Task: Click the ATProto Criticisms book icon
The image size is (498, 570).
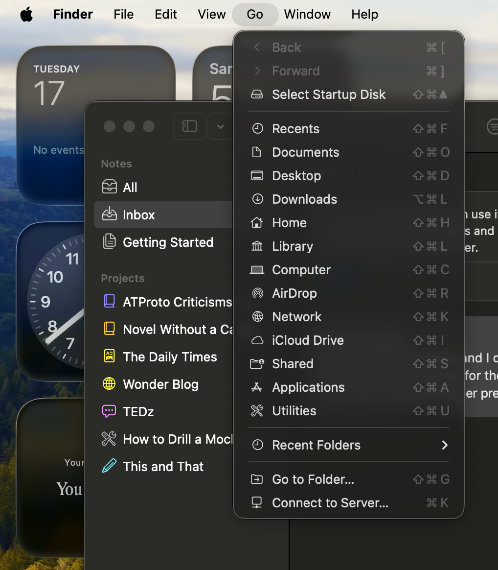Action: coord(109,301)
